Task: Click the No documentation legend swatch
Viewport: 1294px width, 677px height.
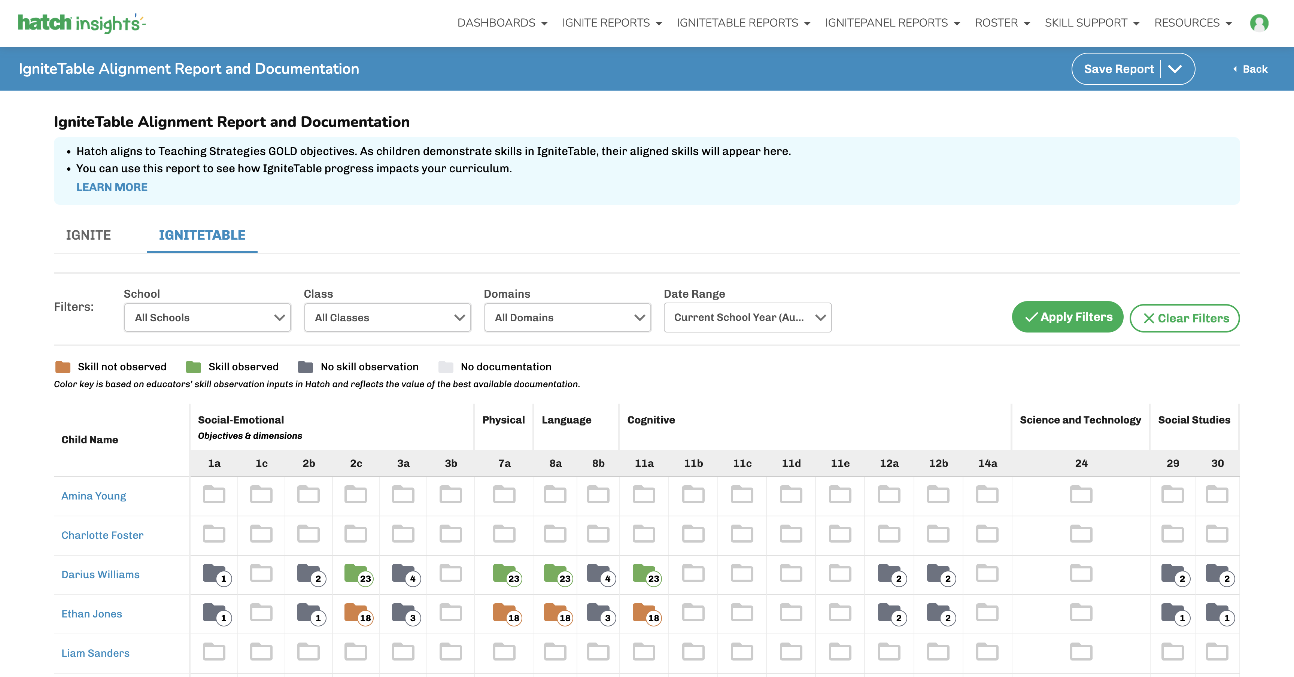Action: click(446, 367)
